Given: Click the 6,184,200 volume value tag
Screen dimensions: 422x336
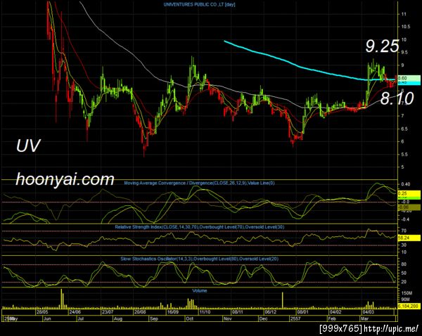Looking at the screenshot, I should pyautogui.click(x=409, y=306).
